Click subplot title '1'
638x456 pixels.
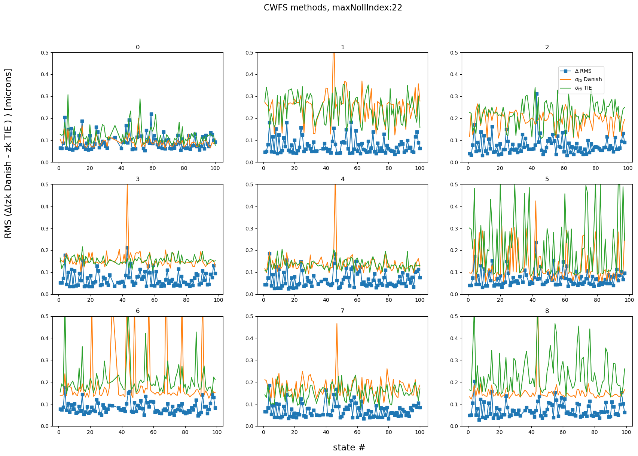point(343,47)
